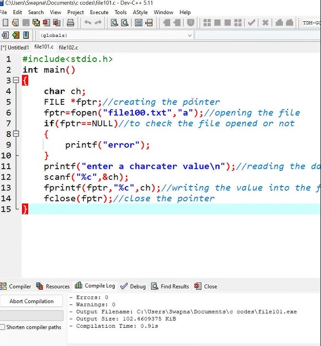The height and width of the screenshot is (346, 321).
Task: Open the Find Results tab
Action: tap(170, 286)
